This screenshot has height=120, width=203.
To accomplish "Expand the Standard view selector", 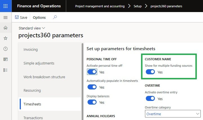I will (x=32, y=28).
